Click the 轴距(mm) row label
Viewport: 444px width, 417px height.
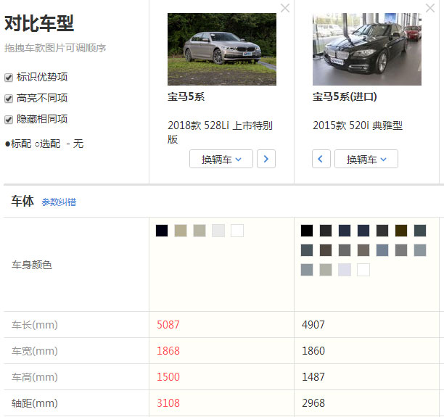tap(35, 402)
